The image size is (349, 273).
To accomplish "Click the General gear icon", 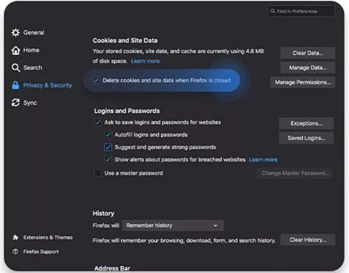I will 15,32.
